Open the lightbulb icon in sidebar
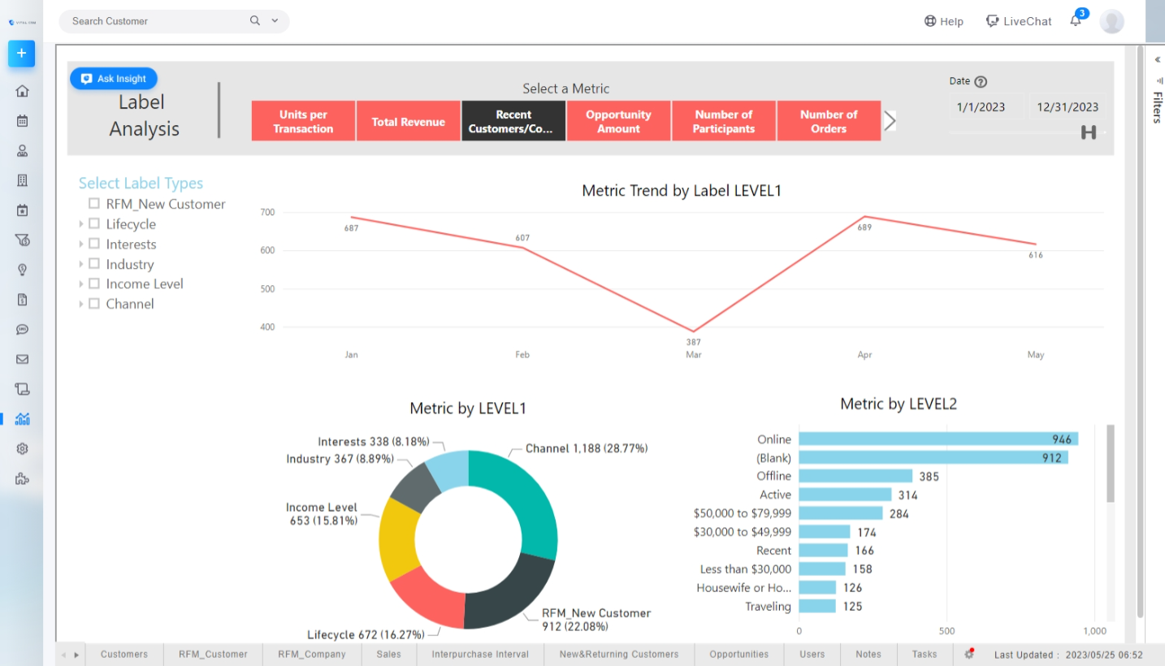1165x666 pixels. [22, 270]
